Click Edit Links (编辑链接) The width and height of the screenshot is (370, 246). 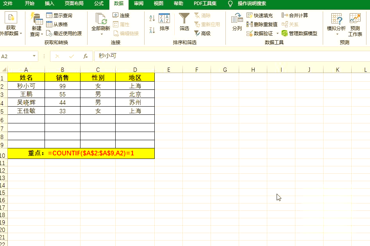tap(126, 33)
